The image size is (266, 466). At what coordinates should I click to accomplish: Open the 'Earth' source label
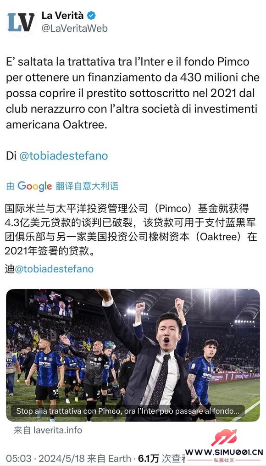pyautogui.click(x=120, y=458)
